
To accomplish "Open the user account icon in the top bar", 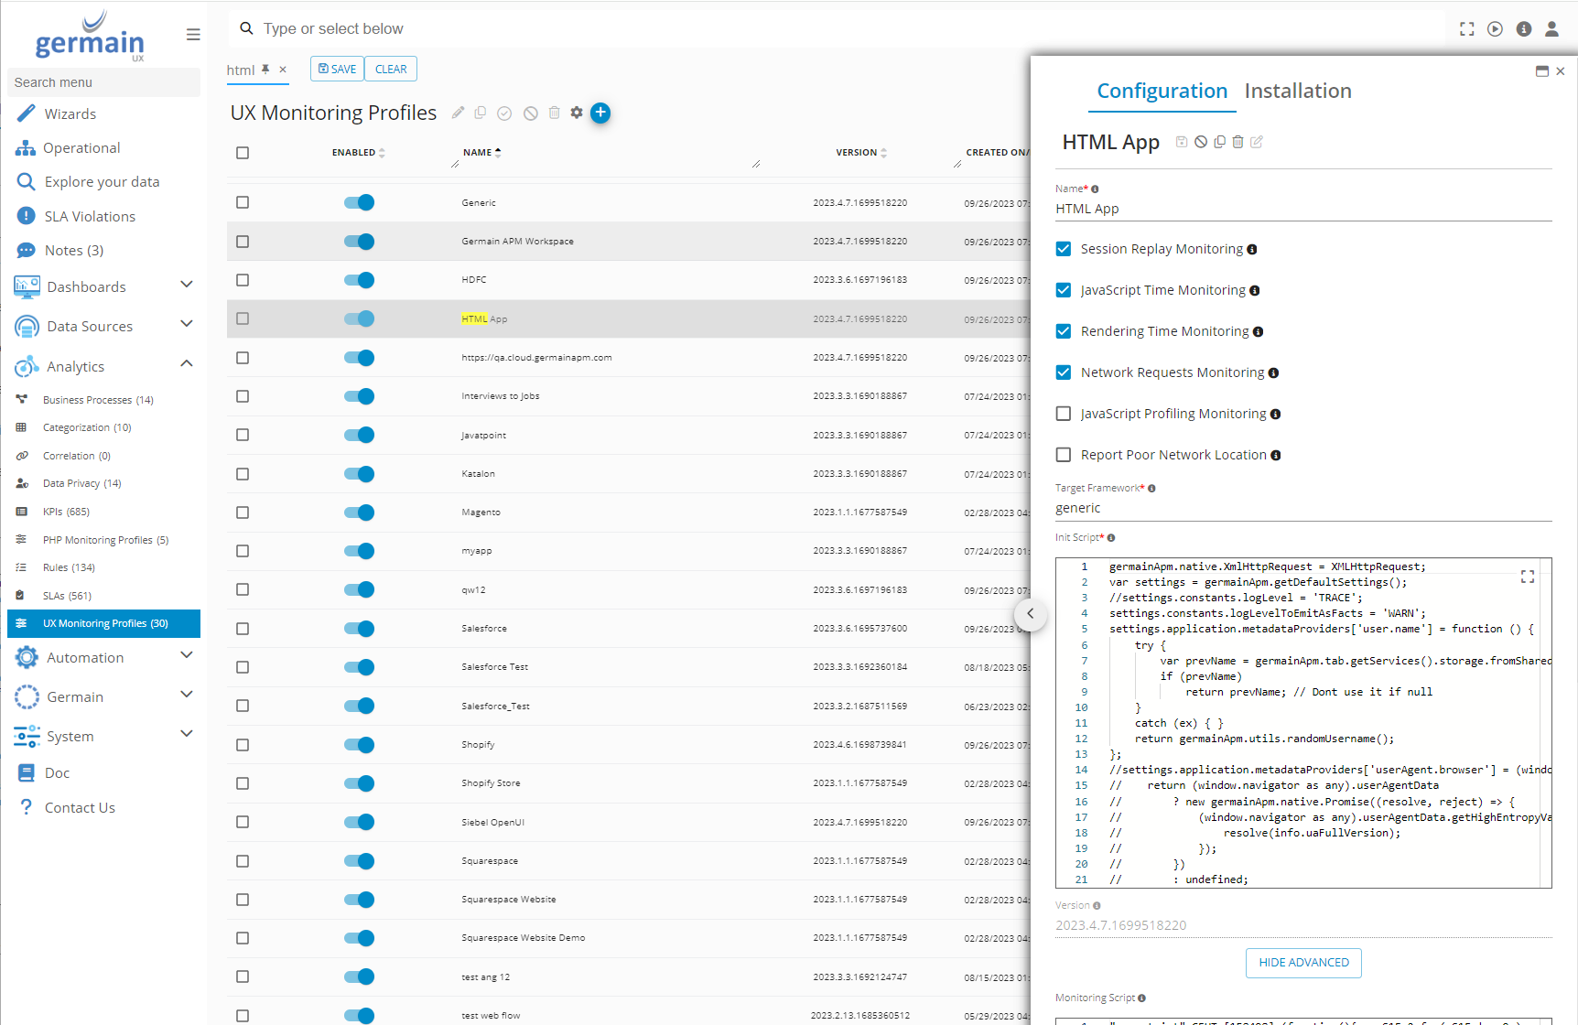I will tap(1551, 29).
